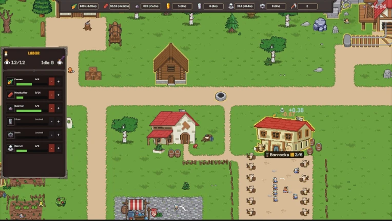Click the iron ingot resource icon
The image size is (392, 221).
click(199, 6)
